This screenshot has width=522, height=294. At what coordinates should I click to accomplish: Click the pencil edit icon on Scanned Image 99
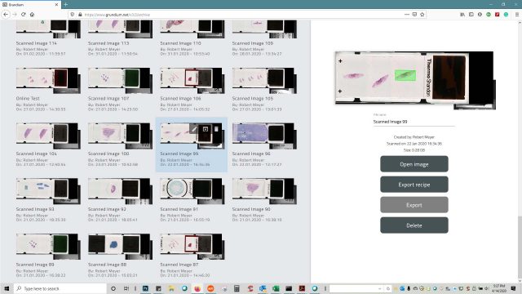194,129
